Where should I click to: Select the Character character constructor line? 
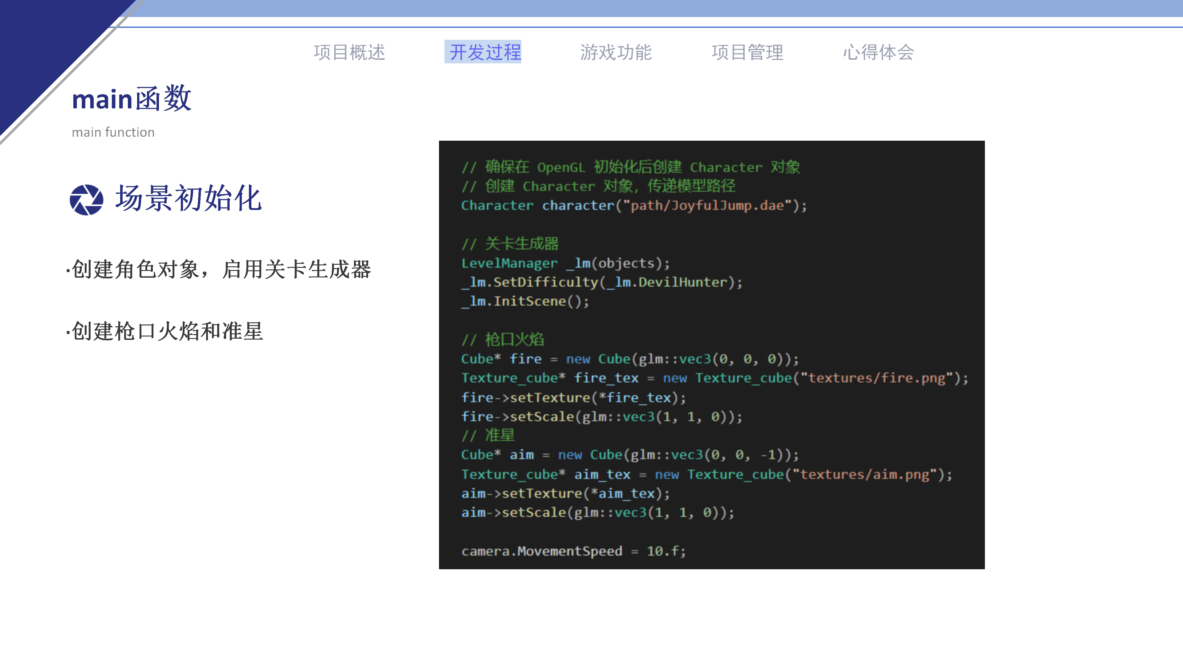(x=633, y=205)
